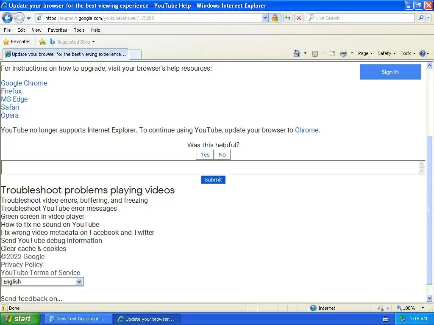434x325 pixels.
Task: Click the Home icon in command bar
Action: click(x=297, y=53)
